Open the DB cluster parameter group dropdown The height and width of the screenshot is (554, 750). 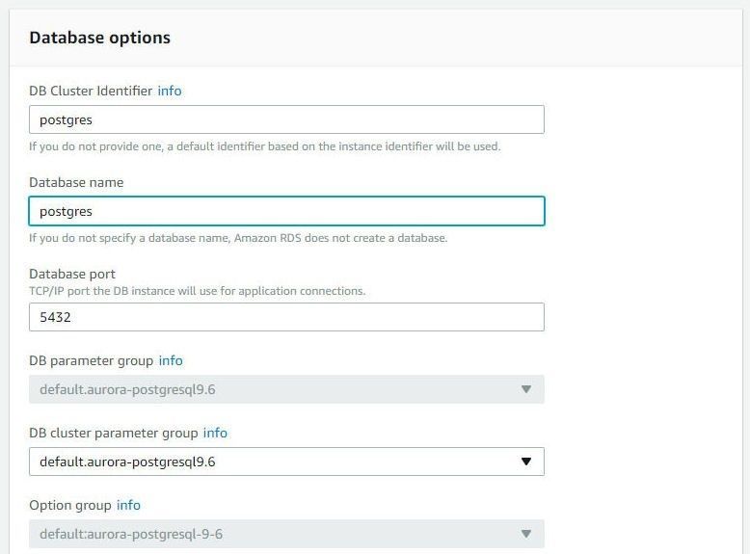[286, 462]
